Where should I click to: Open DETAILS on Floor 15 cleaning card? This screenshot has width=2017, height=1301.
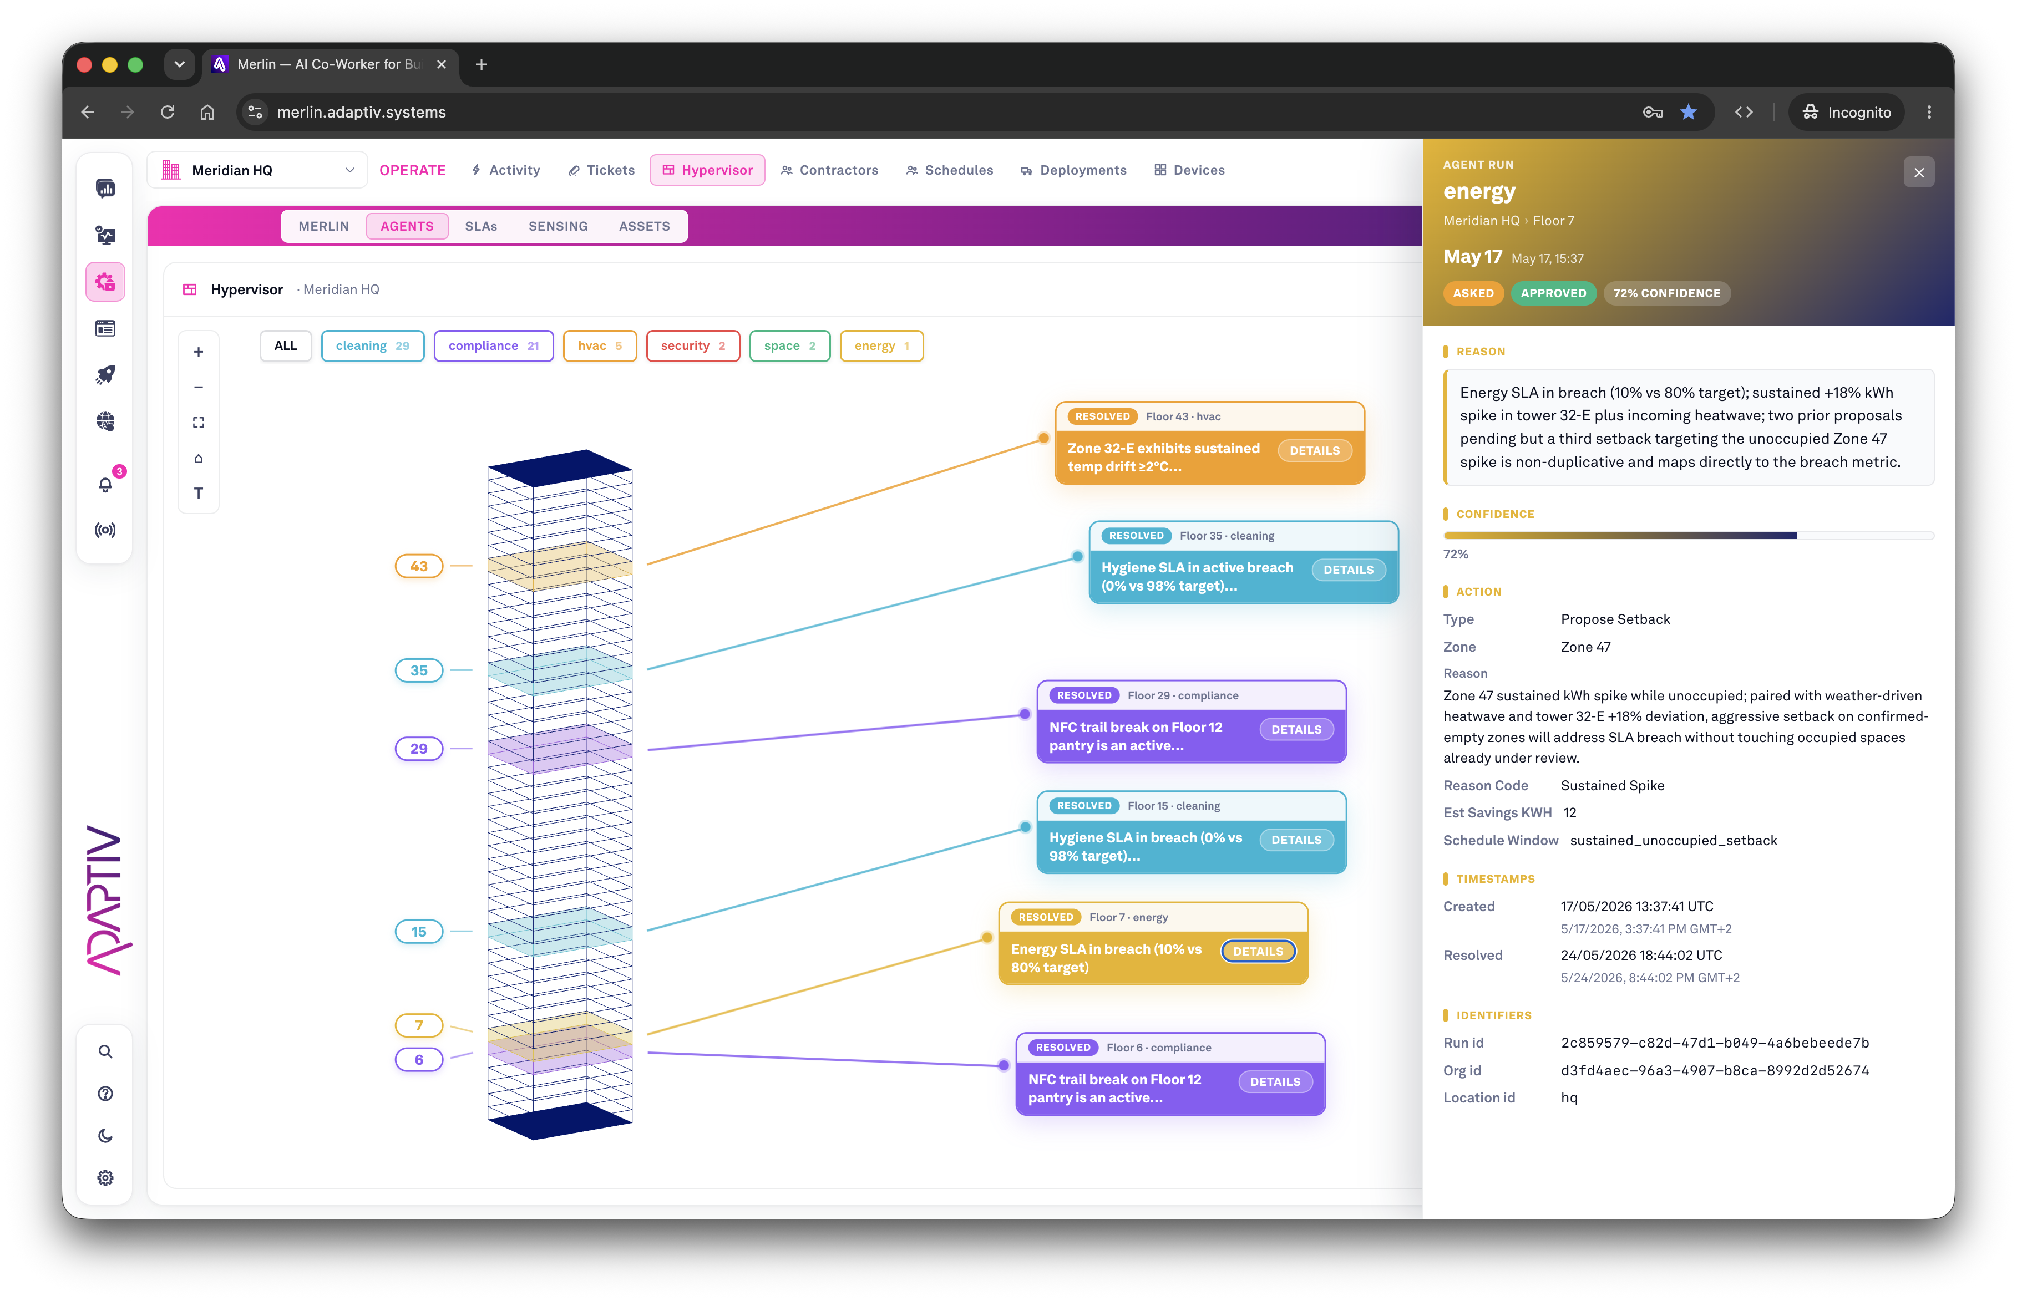pyautogui.click(x=1296, y=840)
